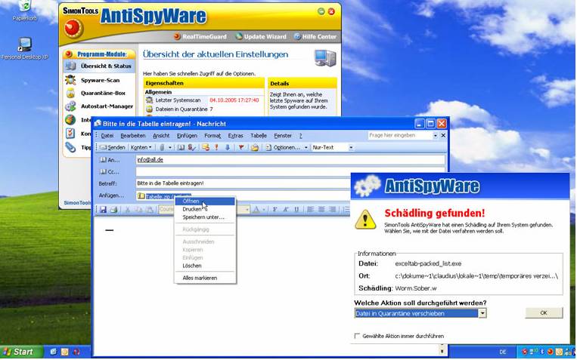Open the Format menu

pos(212,136)
